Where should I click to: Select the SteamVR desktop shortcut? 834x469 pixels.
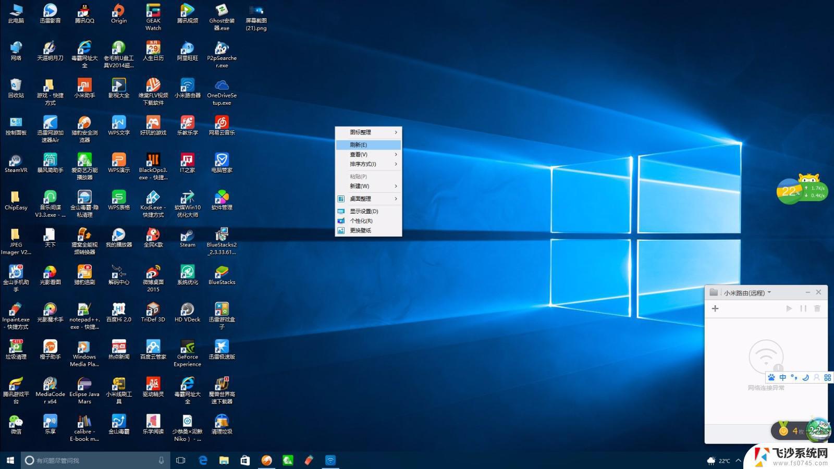pos(16,163)
